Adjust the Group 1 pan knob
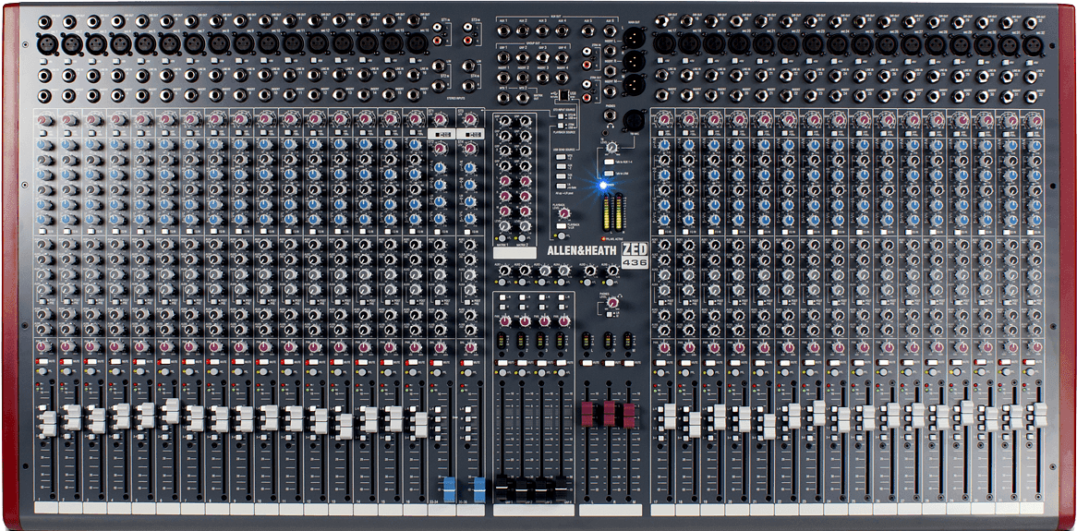This screenshot has width=1077, height=531. 503,321
